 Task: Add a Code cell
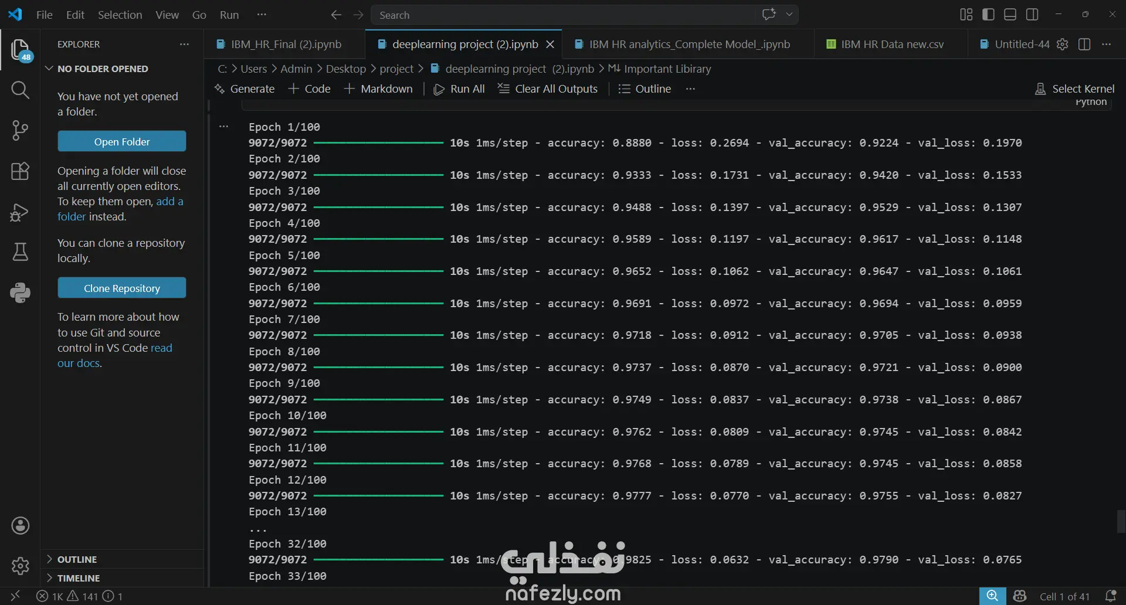tap(310, 89)
